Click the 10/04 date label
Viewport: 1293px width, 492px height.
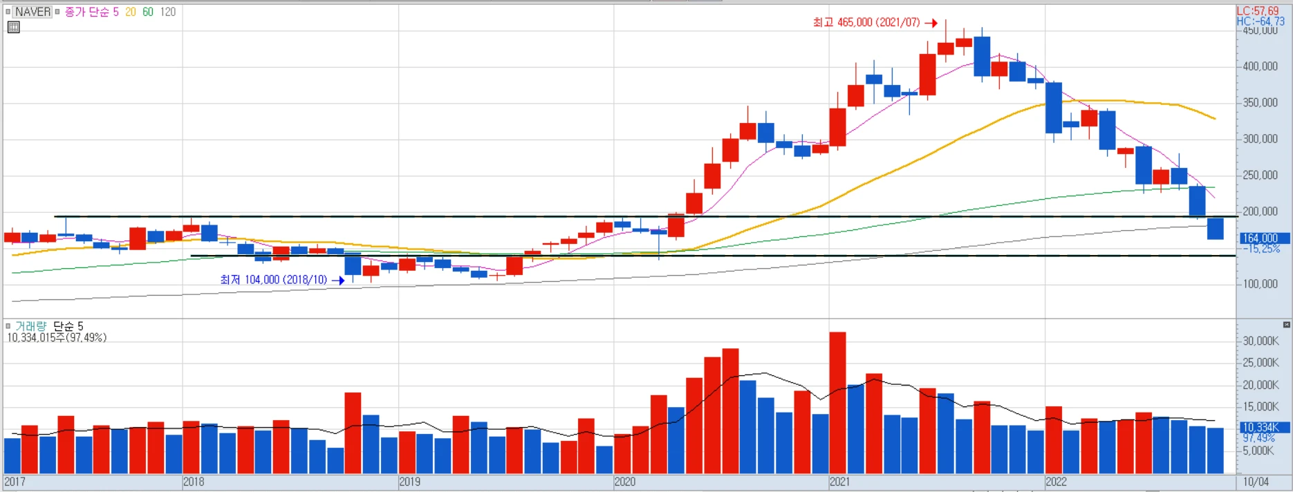1256,482
